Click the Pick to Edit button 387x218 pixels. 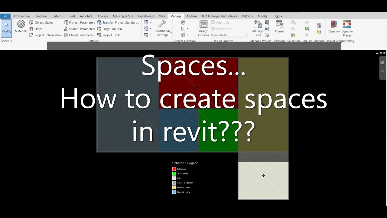click(221, 29)
